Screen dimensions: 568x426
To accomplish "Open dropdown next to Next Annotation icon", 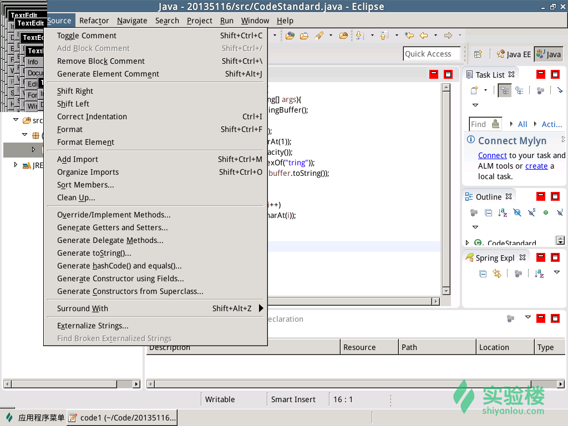I will tap(372, 35).
